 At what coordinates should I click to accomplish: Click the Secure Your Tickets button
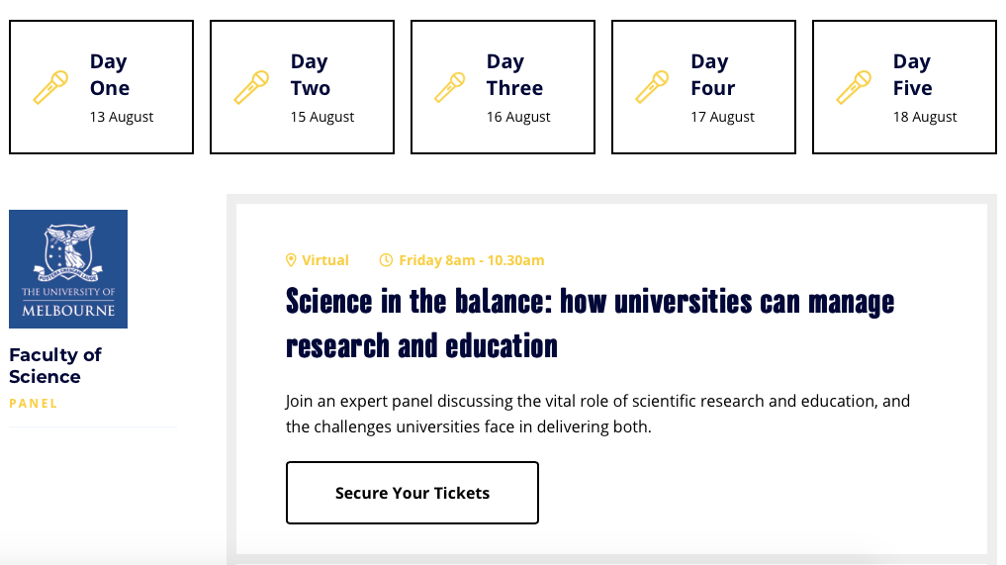pos(412,493)
